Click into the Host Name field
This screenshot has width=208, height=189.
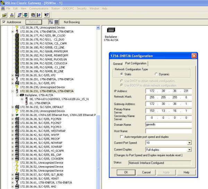pos(168,131)
